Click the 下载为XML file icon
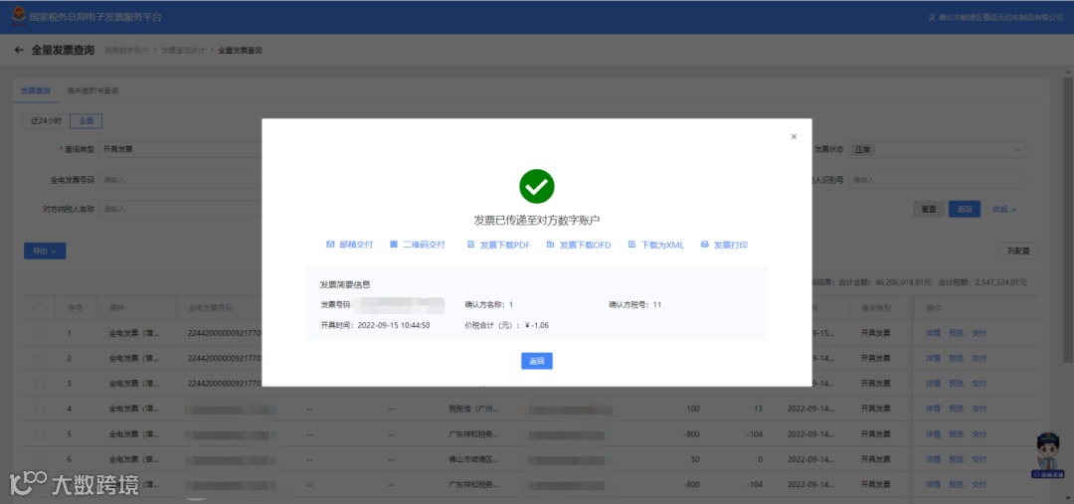Viewport: 1074px width, 504px height. pyautogui.click(x=631, y=245)
